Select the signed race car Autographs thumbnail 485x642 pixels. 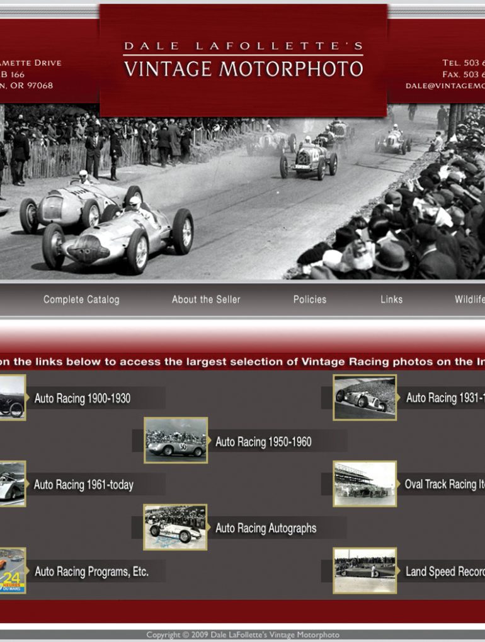[x=175, y=527]
